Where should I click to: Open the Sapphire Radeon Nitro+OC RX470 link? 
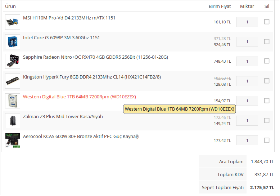click(95, 57)
